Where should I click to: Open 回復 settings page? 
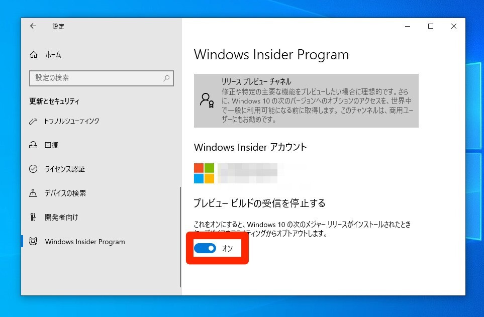(52, 145)
